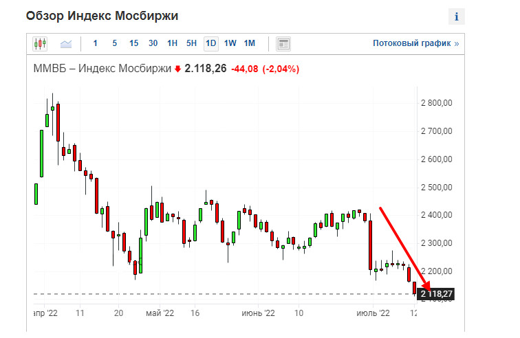Click the red down arrow beside the price
520x338 pixels.
point(177,69)
